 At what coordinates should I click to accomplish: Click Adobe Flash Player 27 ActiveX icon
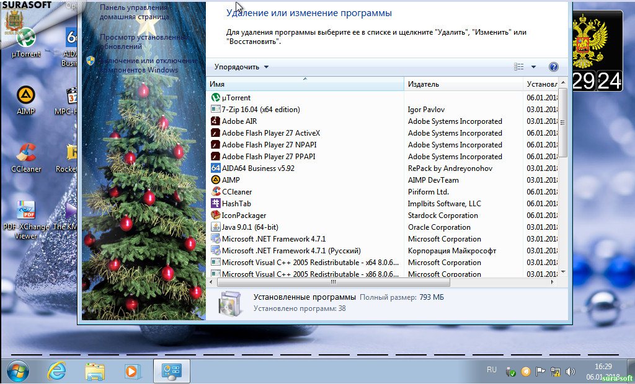[x=215, y=133]
